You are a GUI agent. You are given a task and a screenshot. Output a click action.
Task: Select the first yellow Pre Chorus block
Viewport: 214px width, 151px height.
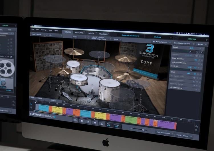pos(57,110)
